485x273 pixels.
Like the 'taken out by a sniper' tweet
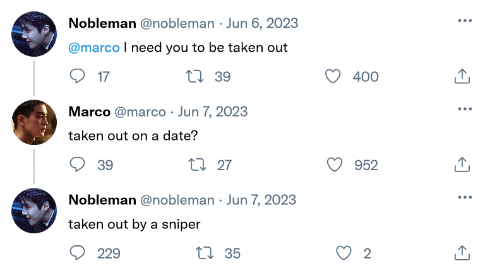point(344,253)
